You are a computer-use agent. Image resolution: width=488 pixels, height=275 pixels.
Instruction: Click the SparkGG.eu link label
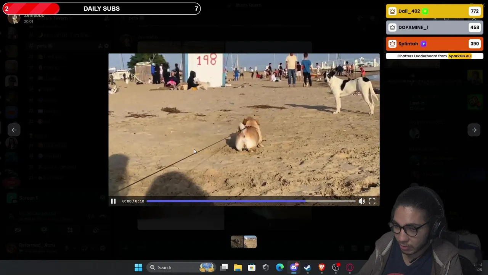pyautogui.click(x=459, y=56)
